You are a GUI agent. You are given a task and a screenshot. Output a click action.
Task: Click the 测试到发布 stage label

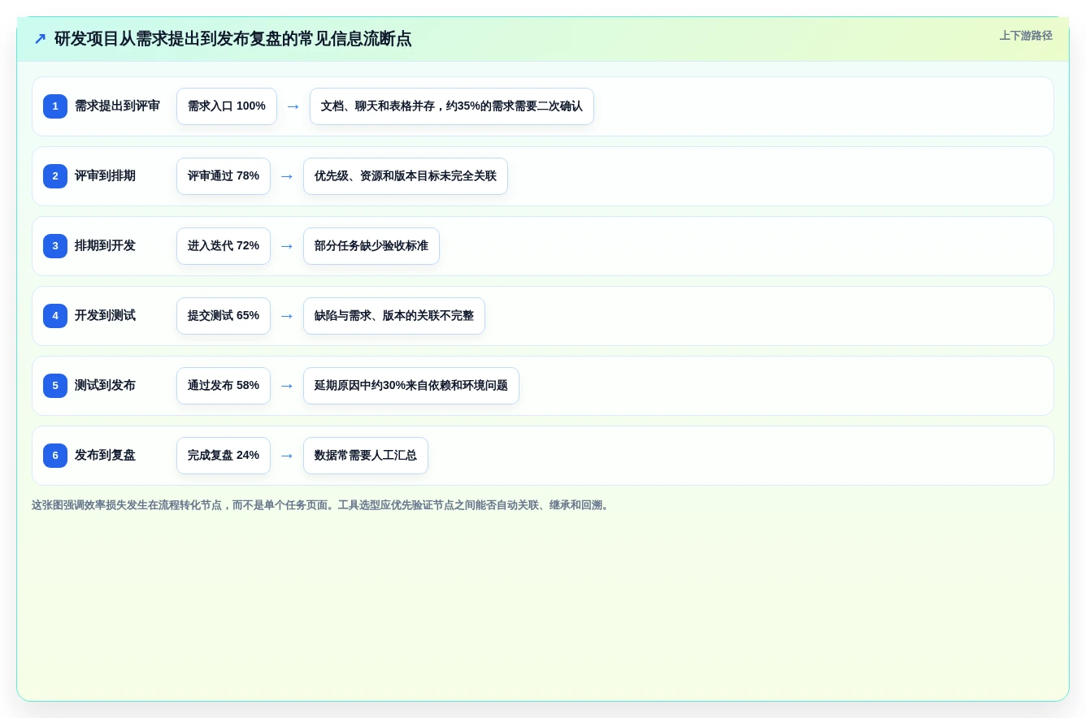pos(105,386)
